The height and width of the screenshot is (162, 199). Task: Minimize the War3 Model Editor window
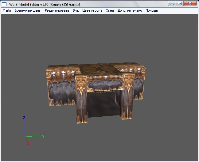click(x=172, y=4)
